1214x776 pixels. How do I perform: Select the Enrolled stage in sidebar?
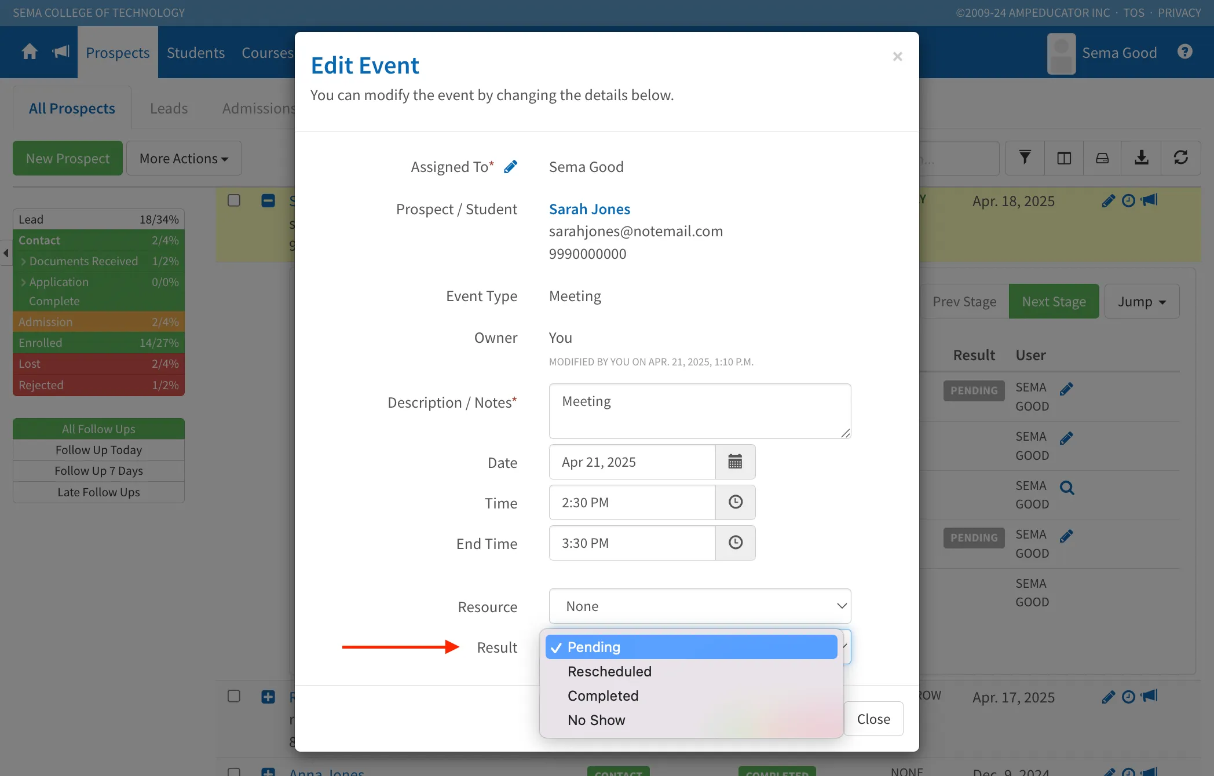98,343
